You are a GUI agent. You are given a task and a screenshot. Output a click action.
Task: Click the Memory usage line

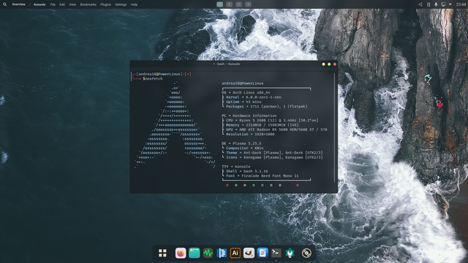point(262,125)
